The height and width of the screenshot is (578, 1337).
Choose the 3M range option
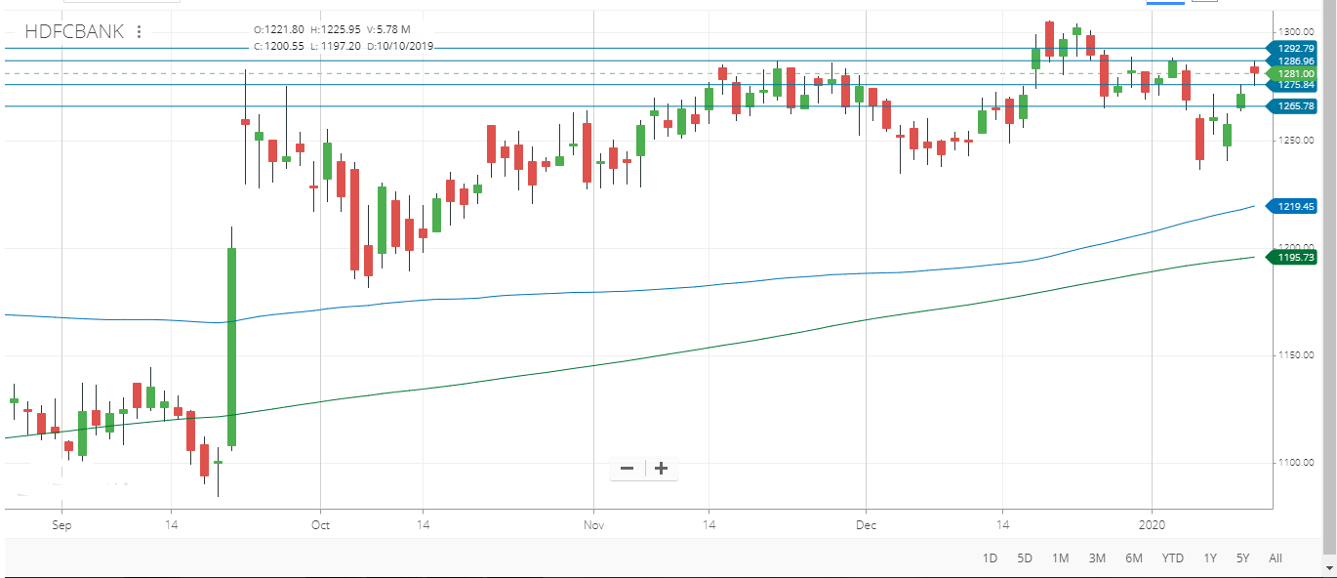[1097, 558]
